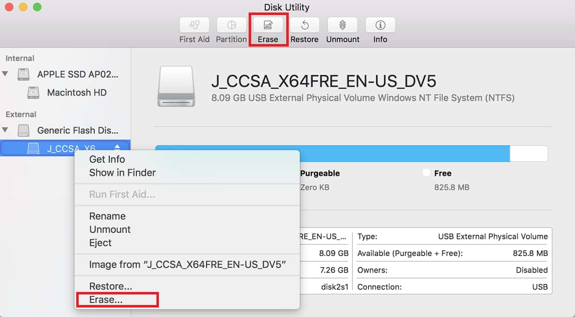Image resolution: width=575 pixels, height=317 pixels.
Task: Click the Connection: USB value
Action: (540, 287)
